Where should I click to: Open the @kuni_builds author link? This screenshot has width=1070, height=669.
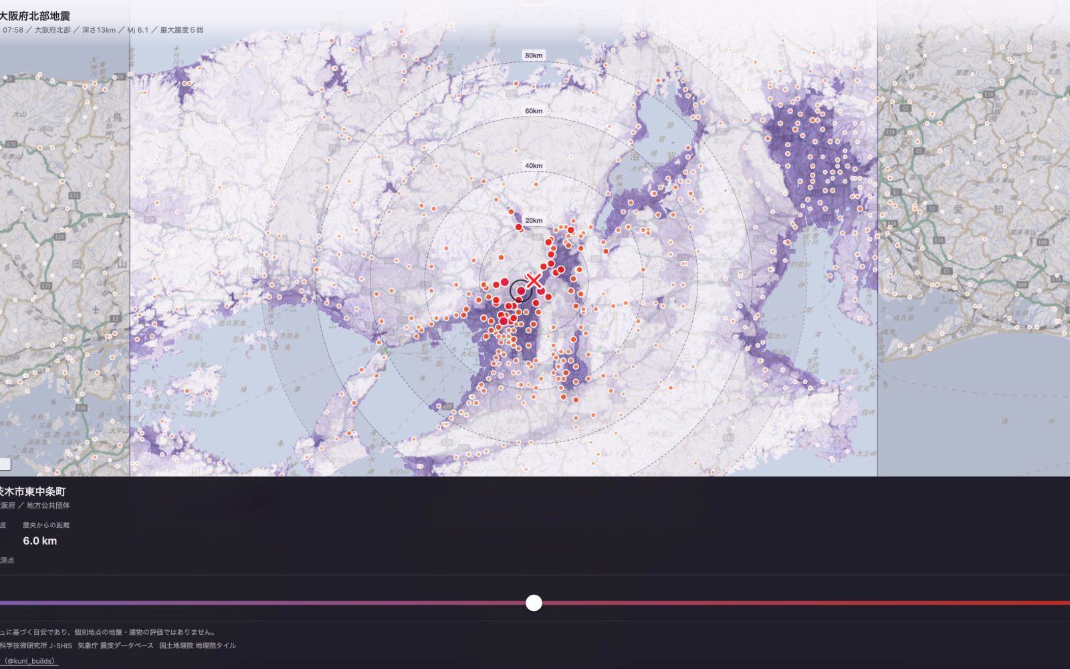29,661
